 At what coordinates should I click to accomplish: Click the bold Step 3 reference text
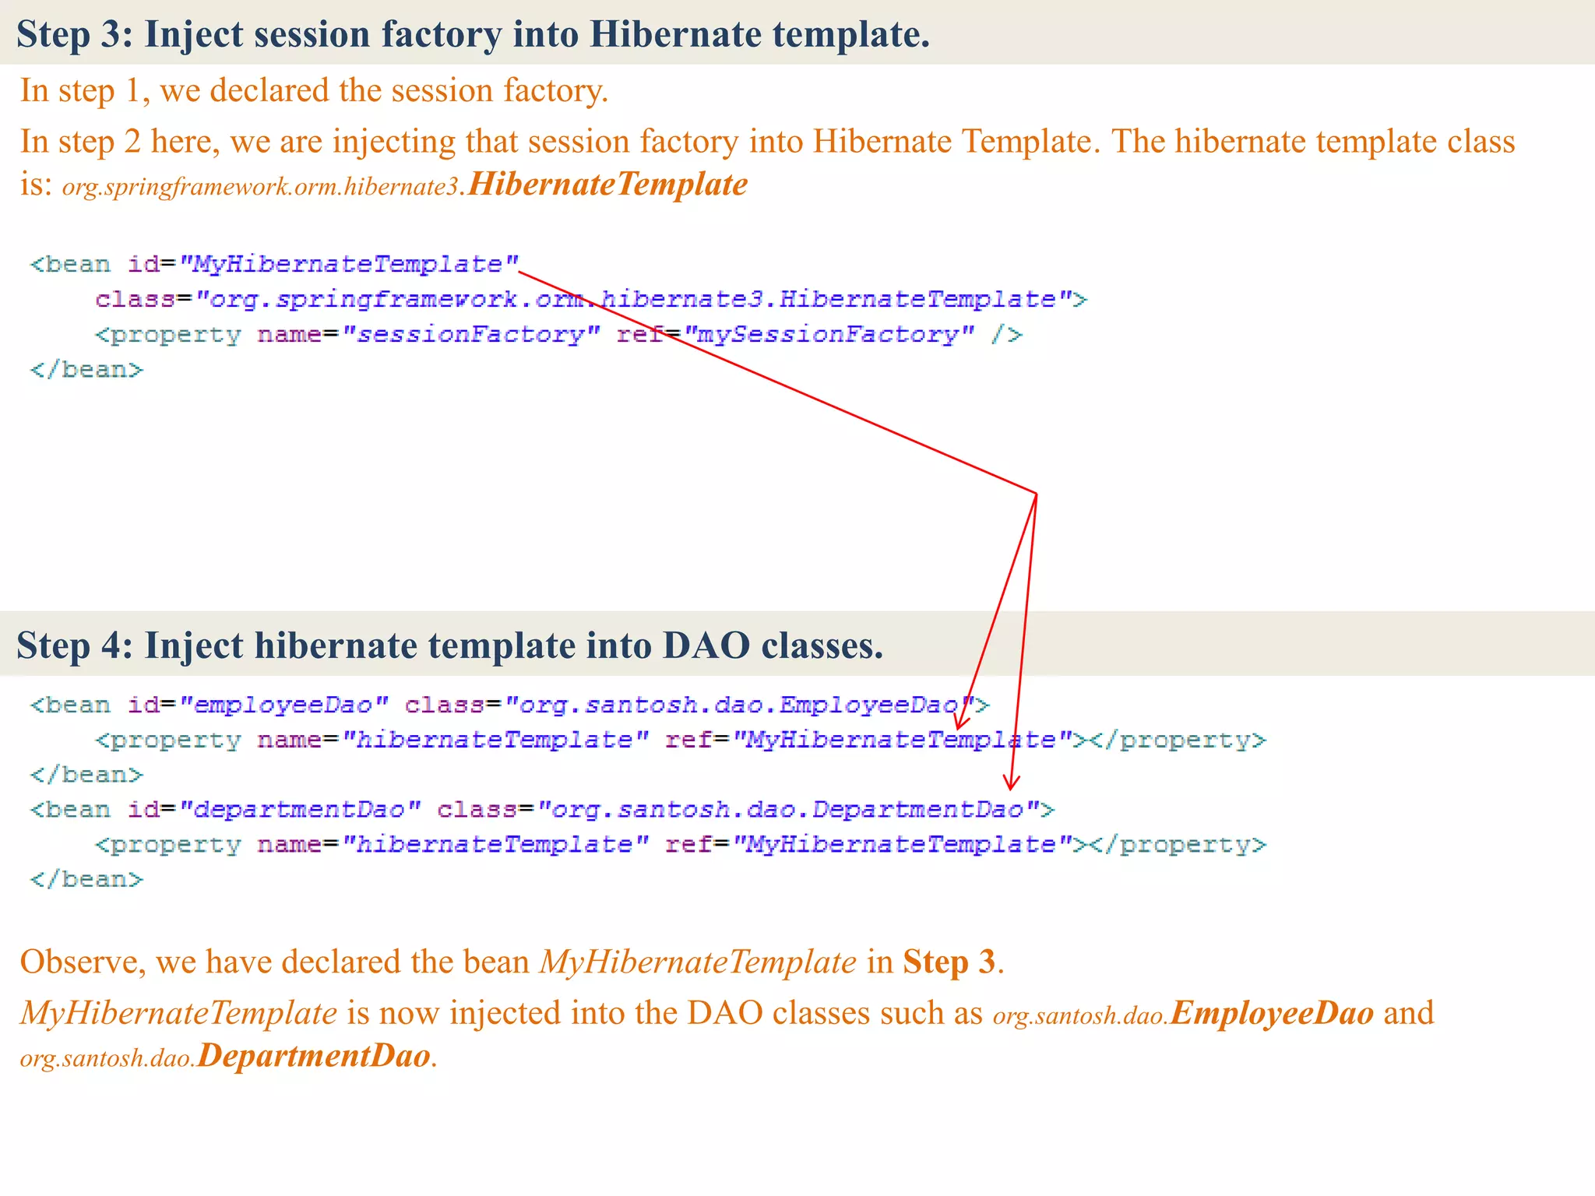click(949, 962)
